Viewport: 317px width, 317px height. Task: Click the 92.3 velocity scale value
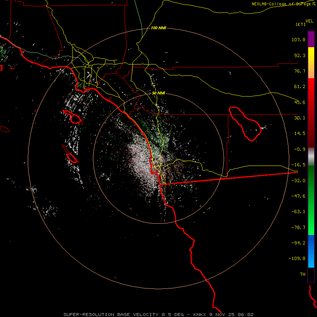click(x=300, y=55)
